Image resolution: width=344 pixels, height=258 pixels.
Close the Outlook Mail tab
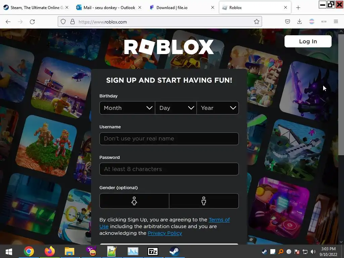[140, 7]
